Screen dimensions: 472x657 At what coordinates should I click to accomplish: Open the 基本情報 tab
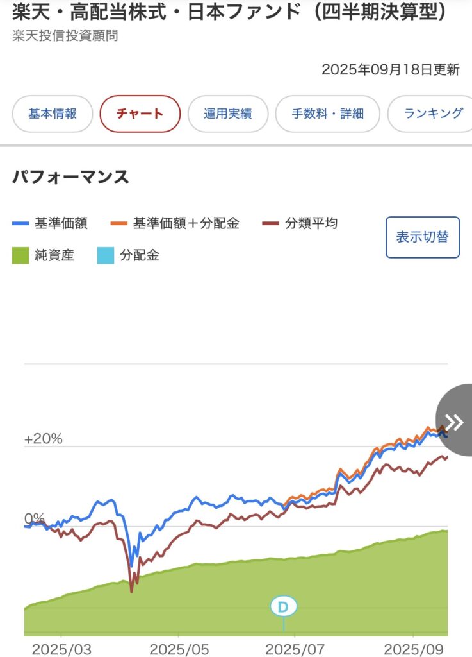tap(53, 114)
